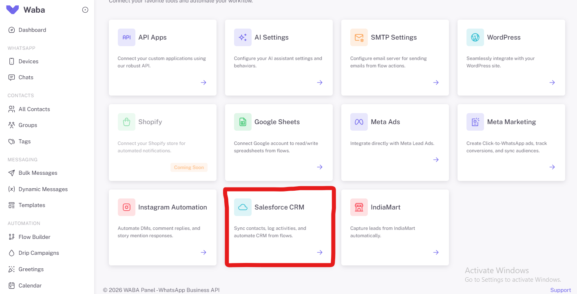This screenshot has width=577, height=294.
Task: Click the Dynamic Messages (x) icon
Action: (11, 189)
